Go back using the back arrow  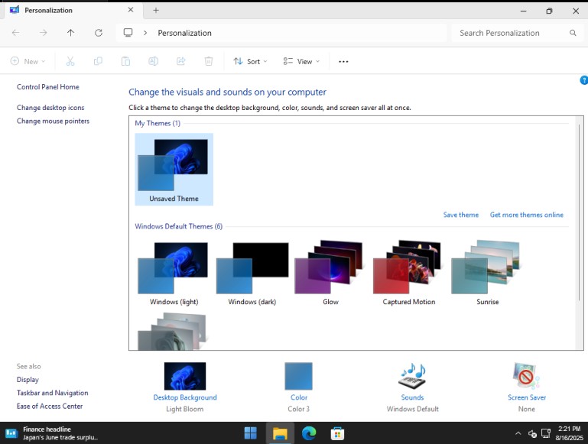click(x=16, y=33)
